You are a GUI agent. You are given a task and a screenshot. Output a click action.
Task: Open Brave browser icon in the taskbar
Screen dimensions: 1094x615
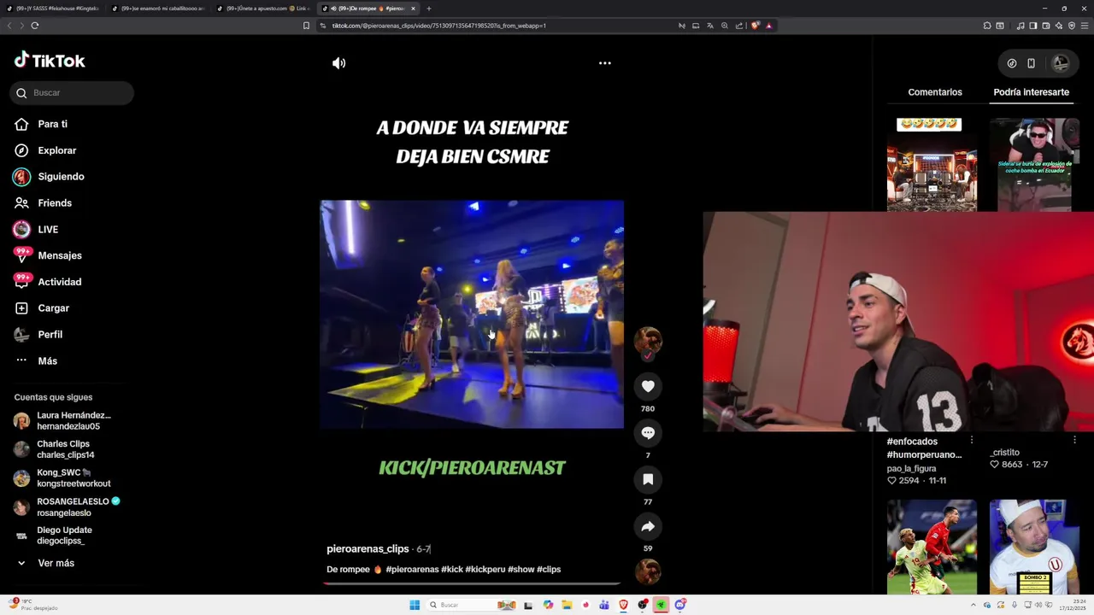click(623, 605)
